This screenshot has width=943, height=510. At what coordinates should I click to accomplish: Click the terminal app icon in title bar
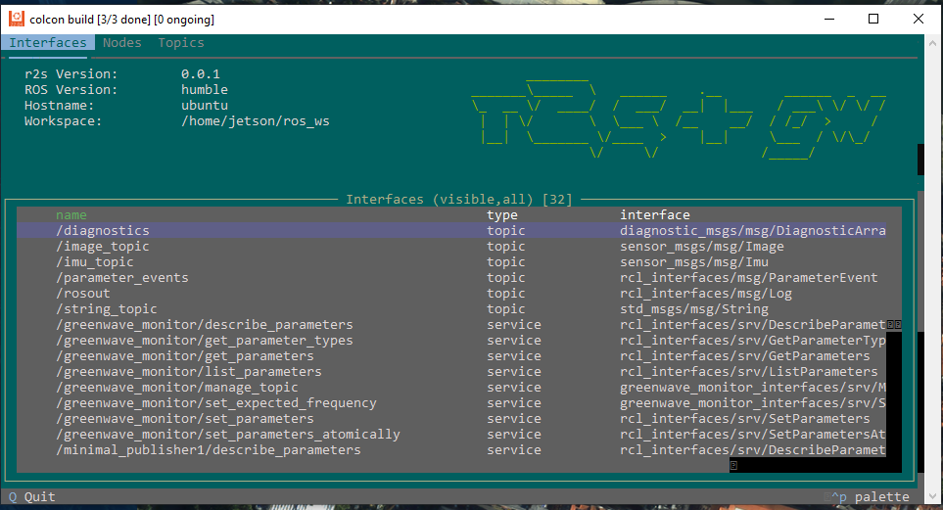pyautogui.click(x=17, y=19)
